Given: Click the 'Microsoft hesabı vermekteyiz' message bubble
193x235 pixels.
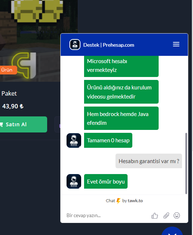Looking at the screenshot, I should point(121,66).
